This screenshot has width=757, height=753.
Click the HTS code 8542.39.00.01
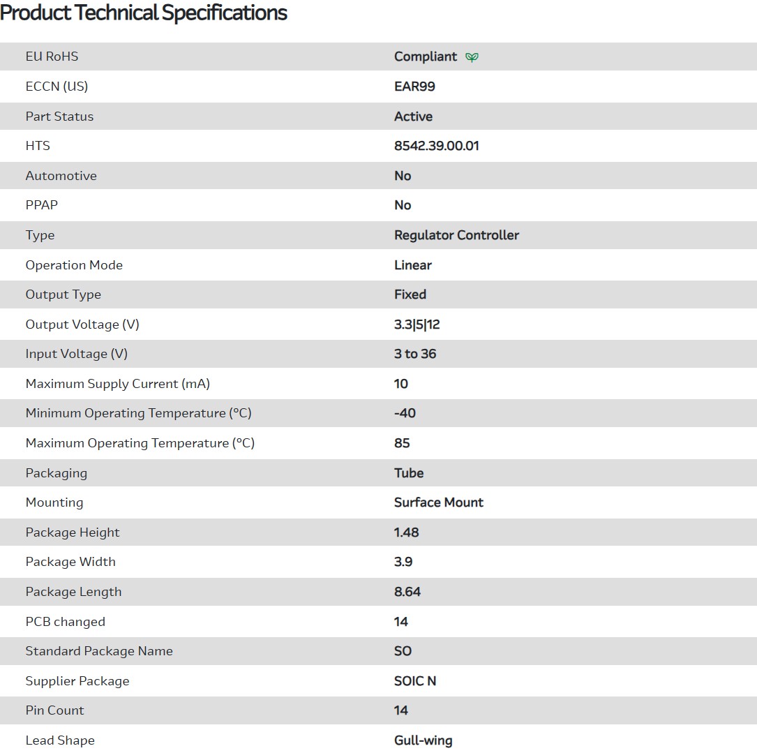436,146
